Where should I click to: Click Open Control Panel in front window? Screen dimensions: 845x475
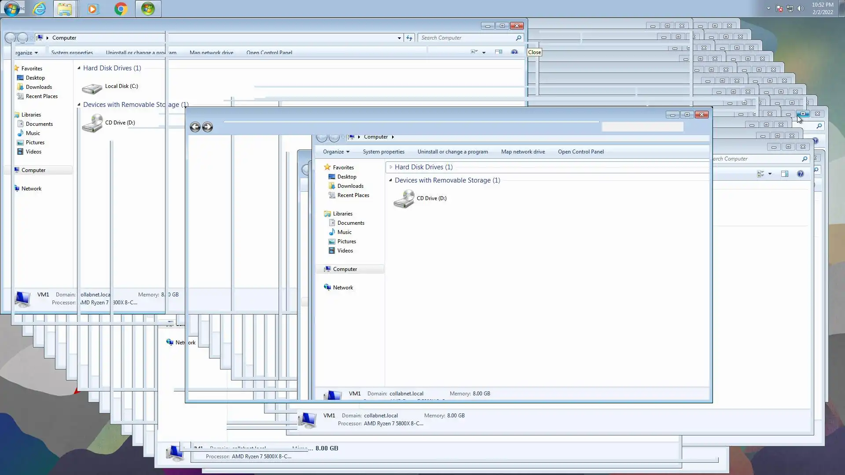tap(580, 152)
